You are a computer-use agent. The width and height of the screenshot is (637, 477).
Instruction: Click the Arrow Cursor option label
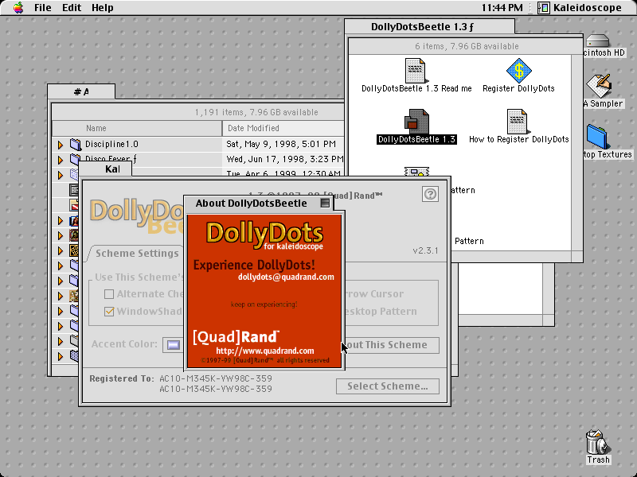[373, 294]
